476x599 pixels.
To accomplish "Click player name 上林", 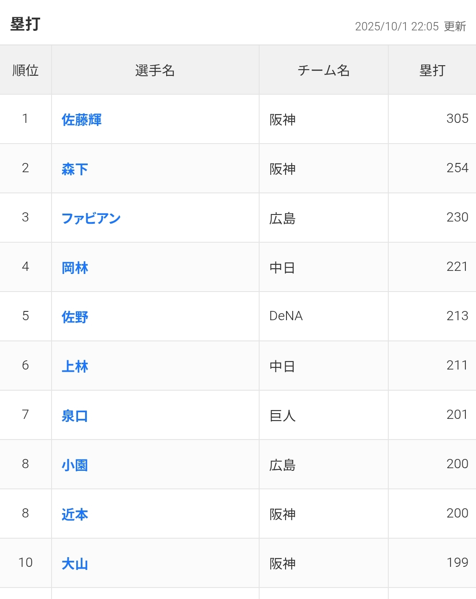I will pos(75,366).
